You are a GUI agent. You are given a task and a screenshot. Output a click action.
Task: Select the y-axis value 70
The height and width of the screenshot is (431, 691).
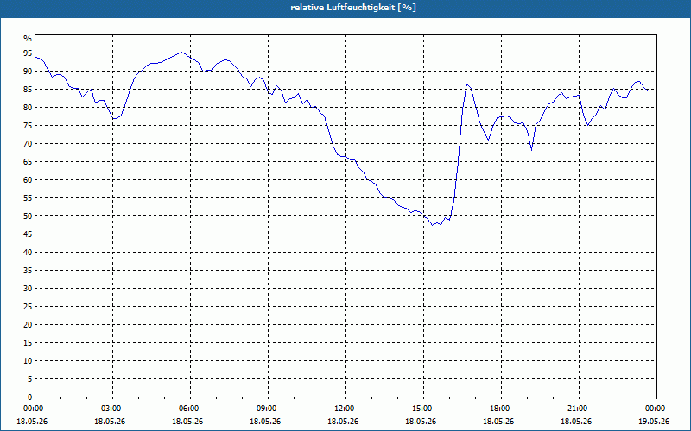click(28, 143)
